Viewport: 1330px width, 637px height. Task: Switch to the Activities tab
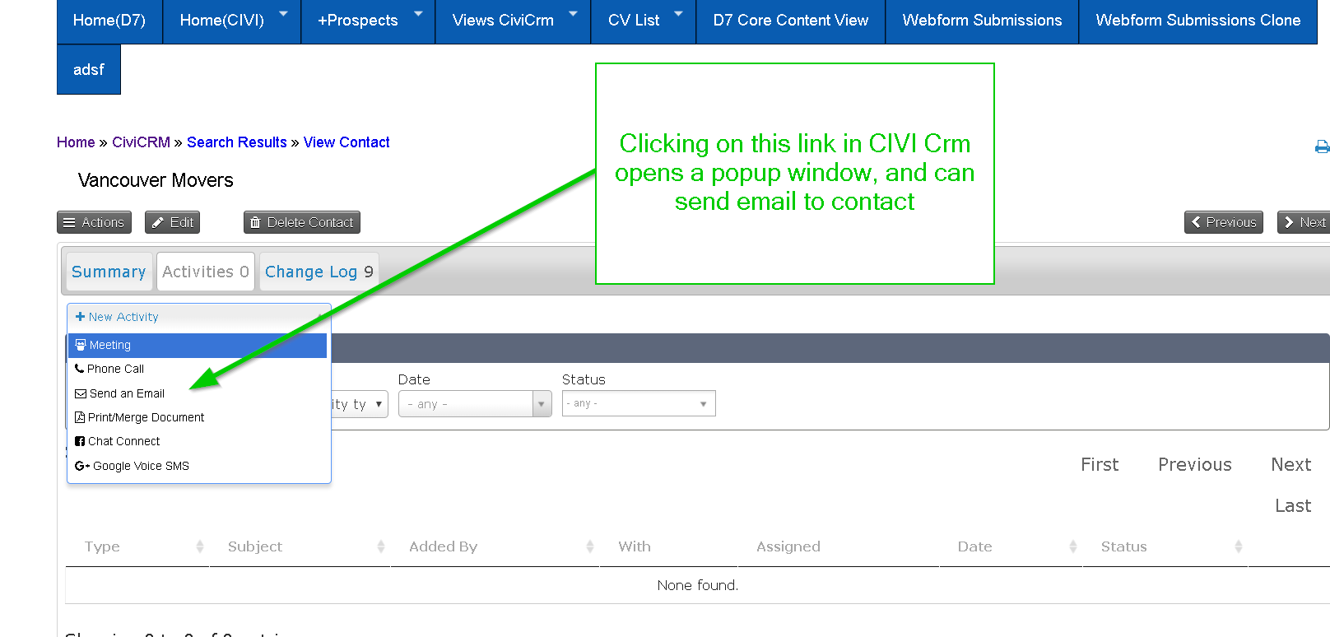pos(206,272)
